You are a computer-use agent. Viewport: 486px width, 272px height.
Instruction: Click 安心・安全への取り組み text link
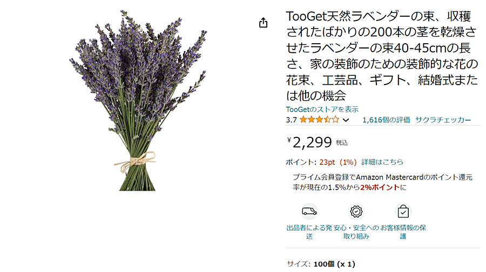356,232
